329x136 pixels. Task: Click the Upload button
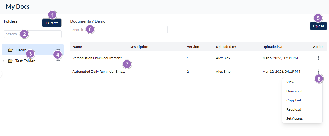(x=318, y=26)
